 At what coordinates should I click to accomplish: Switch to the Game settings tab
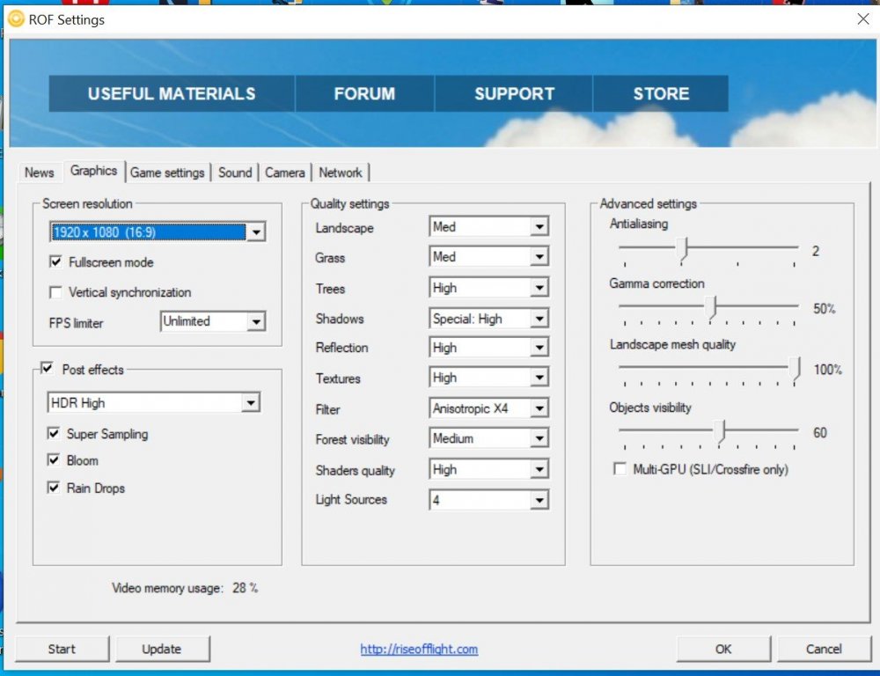167,173
